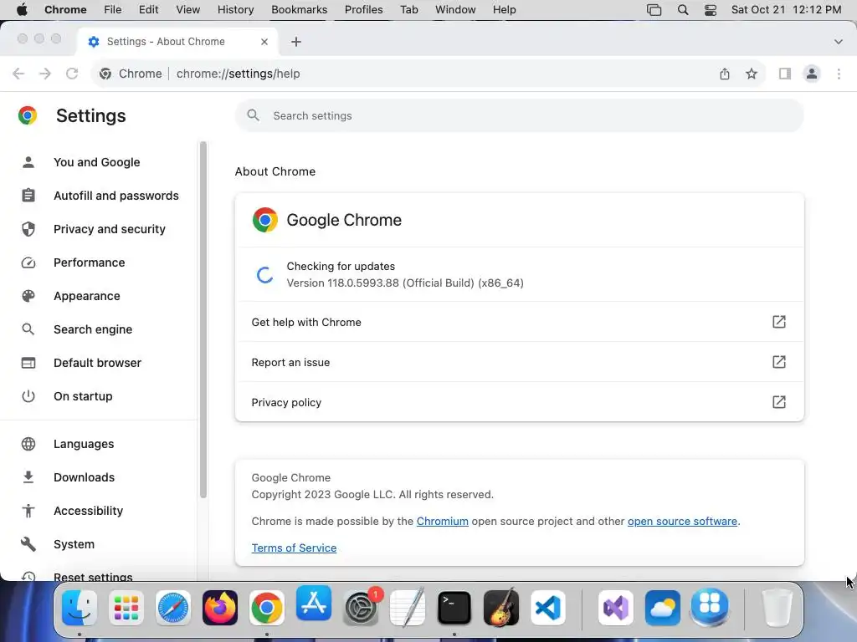Open Safari from the Dock
Image resolution: width=857 pixels, height=642 pixels.
173,608
